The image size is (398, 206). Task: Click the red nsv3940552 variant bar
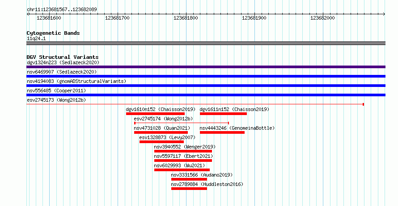point(183,151)
